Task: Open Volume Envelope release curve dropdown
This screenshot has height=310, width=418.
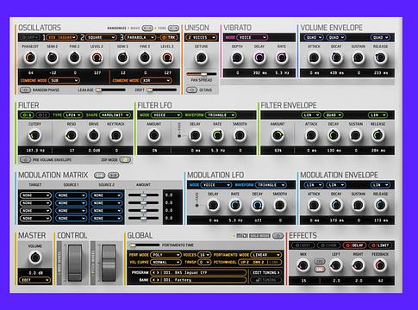Action: pyautogui.click(x=380, y=38)
